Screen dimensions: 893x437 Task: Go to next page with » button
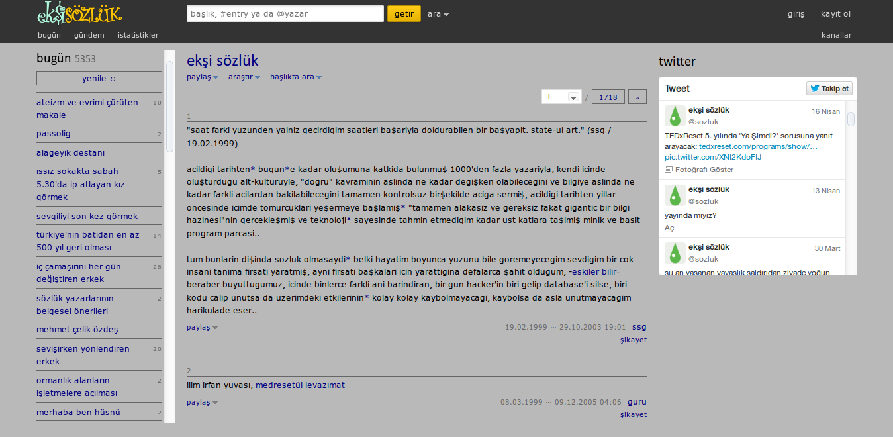(x=637, y=97)
